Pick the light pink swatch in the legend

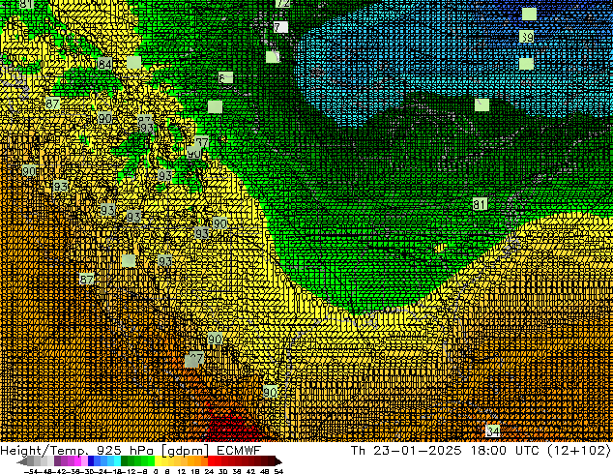coord(84,461)
